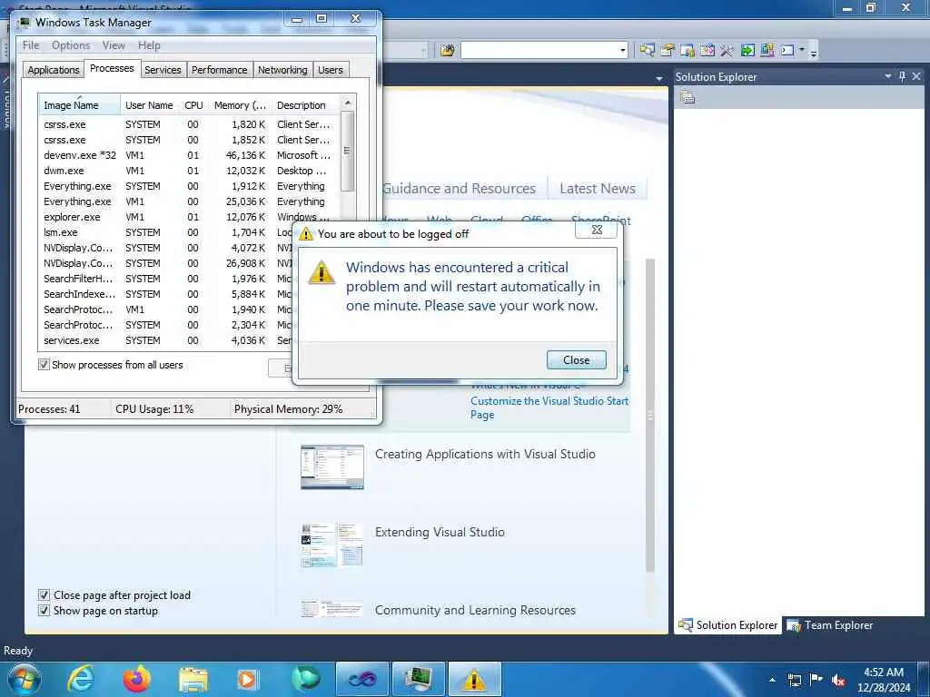Open the Object Browser toolbar icon
Image resolution: width=930 pixels, height=697 pixels.
click(x=707, y=51)
